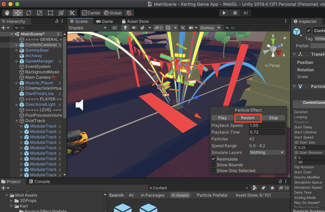Clear the Confetti search field
This screenshot has width=325, height=212.
(247, 188)
